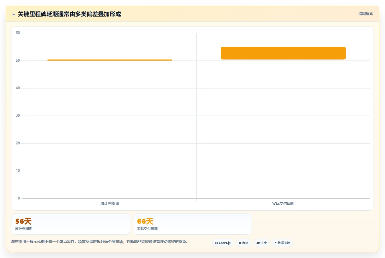Click the y-axis label 0

click(19, 198)
